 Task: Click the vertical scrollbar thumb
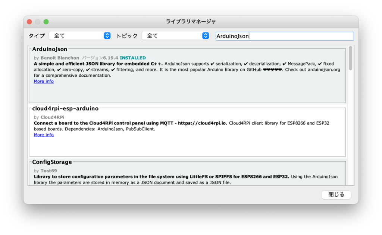point(350,58)
